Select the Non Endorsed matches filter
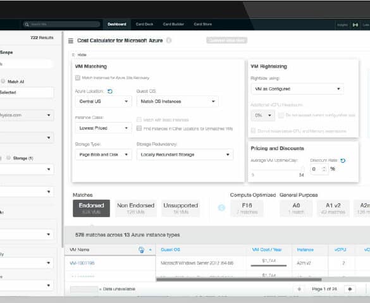 136,208
